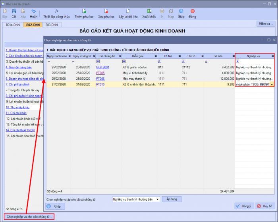The width and height of the screenshot is (278, 222).
Task: Click the Đóng red close icon in toolbar
Action: [x=192, y=11]
